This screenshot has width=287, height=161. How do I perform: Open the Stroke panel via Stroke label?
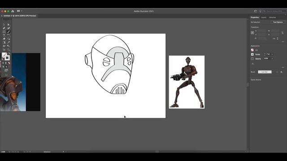click(x=258, y=55)
